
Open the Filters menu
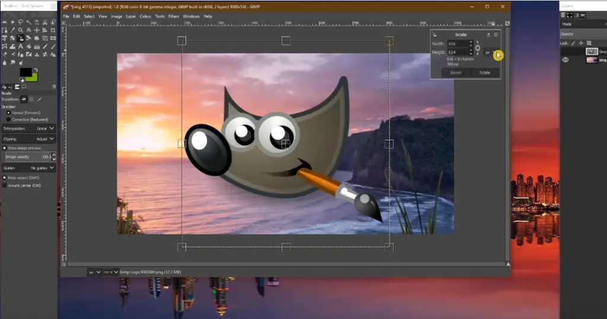174,16
